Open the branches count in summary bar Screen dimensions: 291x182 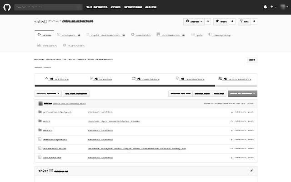101,79
